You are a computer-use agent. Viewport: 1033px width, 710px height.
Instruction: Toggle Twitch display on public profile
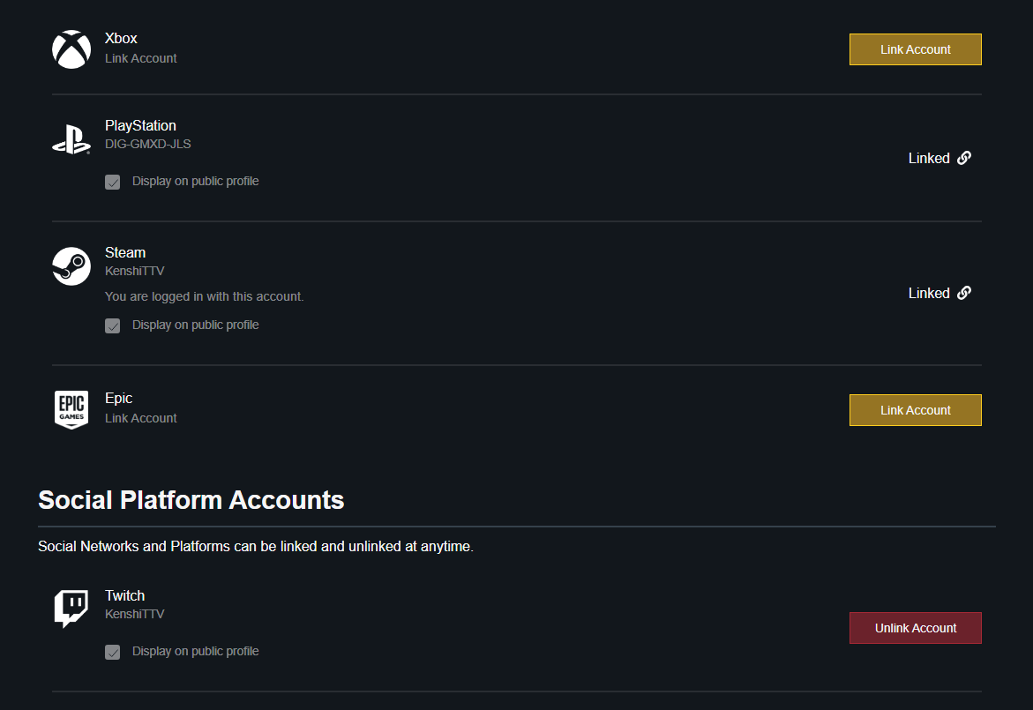coord(113,652)
